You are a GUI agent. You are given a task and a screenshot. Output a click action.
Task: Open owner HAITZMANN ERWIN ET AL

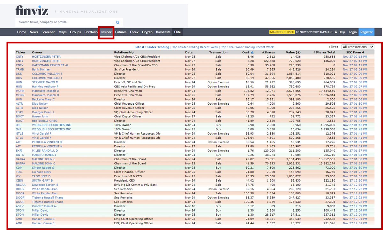click(50, 65)
